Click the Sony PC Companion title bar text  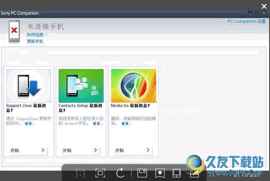(20, 13)
